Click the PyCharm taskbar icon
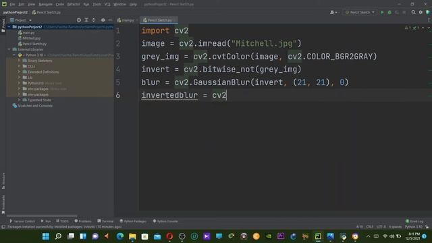 (318, 236)
